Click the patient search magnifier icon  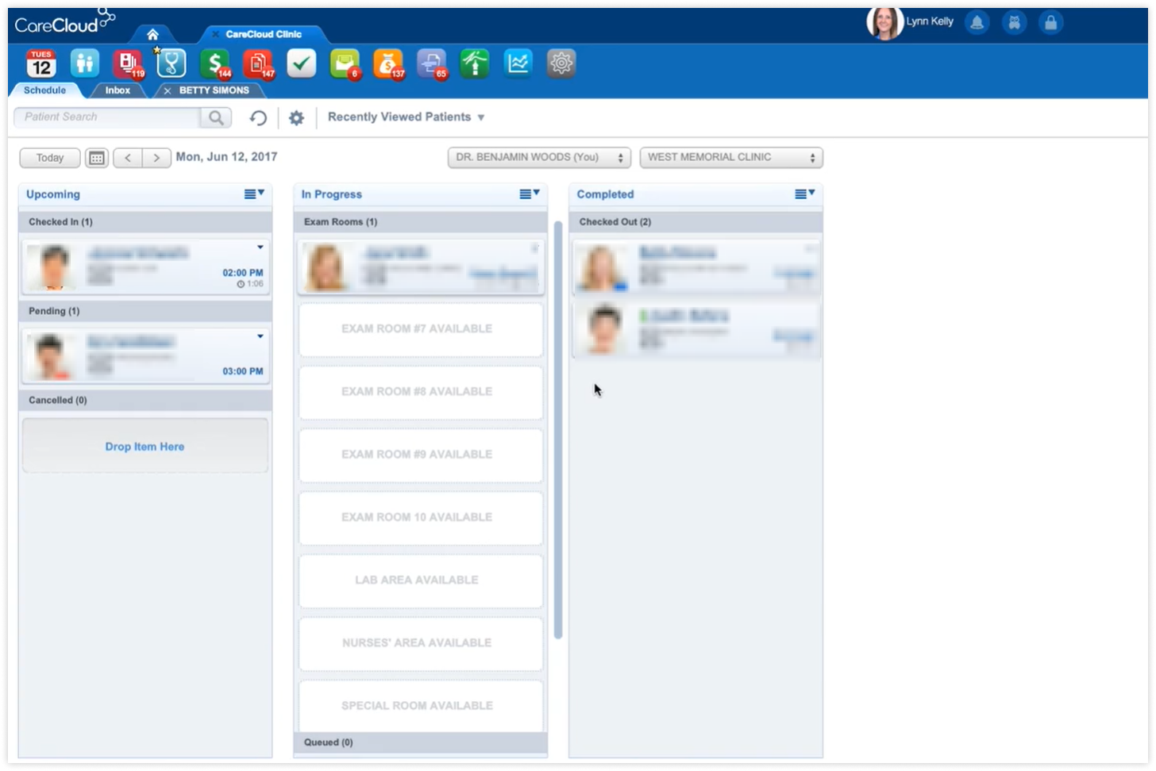[x=216, y=117]
